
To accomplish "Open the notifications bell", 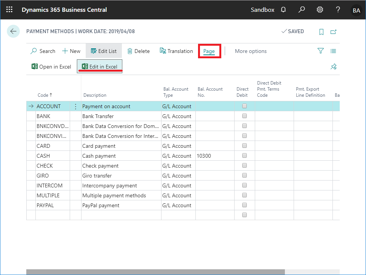I will pos(283,10).
